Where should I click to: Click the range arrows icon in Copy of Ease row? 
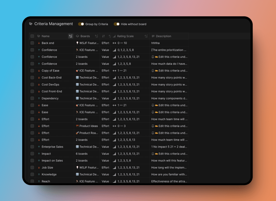click(114, 71)
